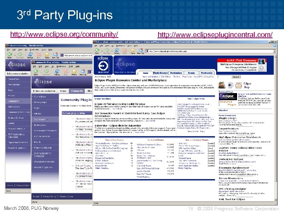Image resolution: width=284 pixels, height=213 pixels.
Task: Open 'Tomcat for Eclipse' forum discussion
Action: [231, 159]
